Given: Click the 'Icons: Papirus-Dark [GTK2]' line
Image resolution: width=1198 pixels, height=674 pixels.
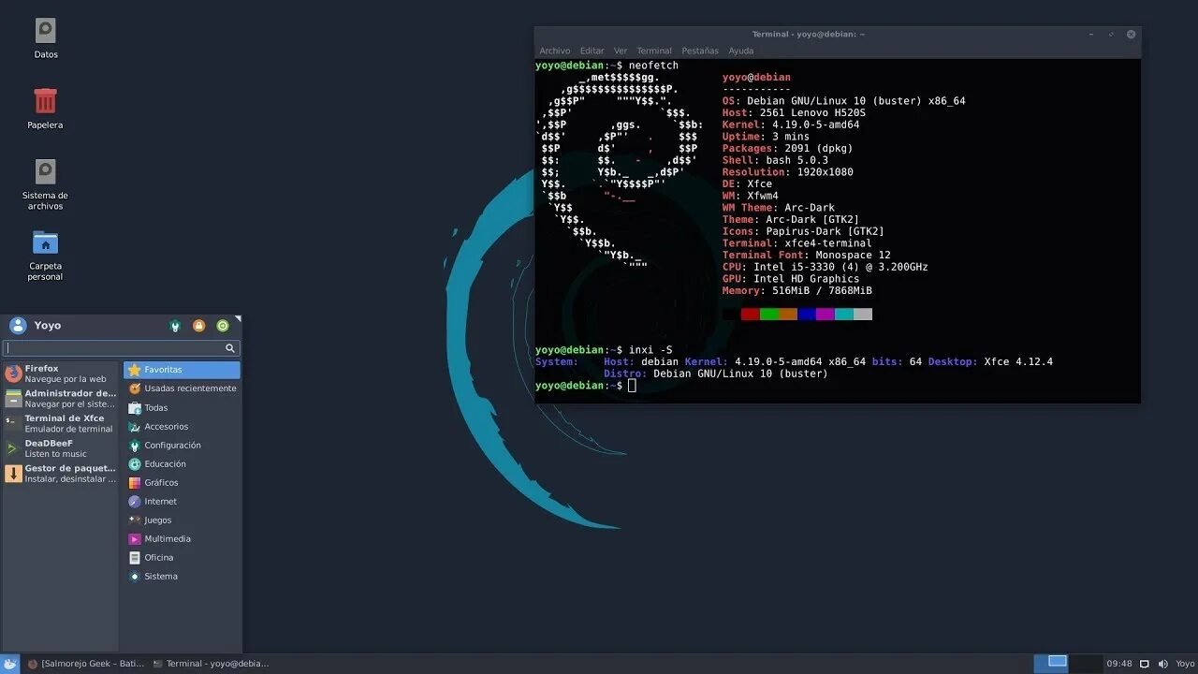Looking at the screenshot, I should [x=803, y=231].
